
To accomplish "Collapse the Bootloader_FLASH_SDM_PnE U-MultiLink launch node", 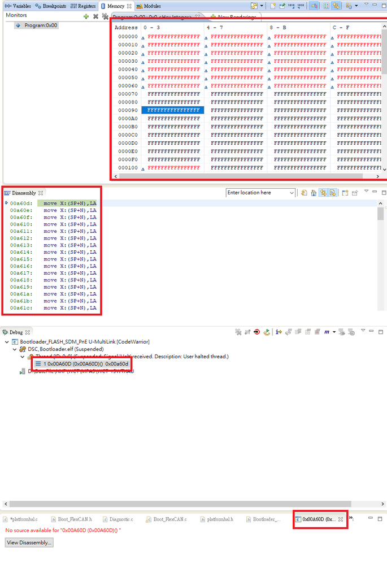I will point(7,342).
